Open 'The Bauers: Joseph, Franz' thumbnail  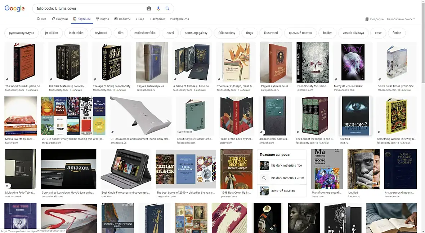click(236, 62)
